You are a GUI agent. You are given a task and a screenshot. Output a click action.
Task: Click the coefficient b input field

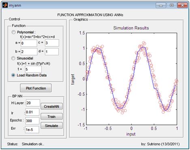29,52
